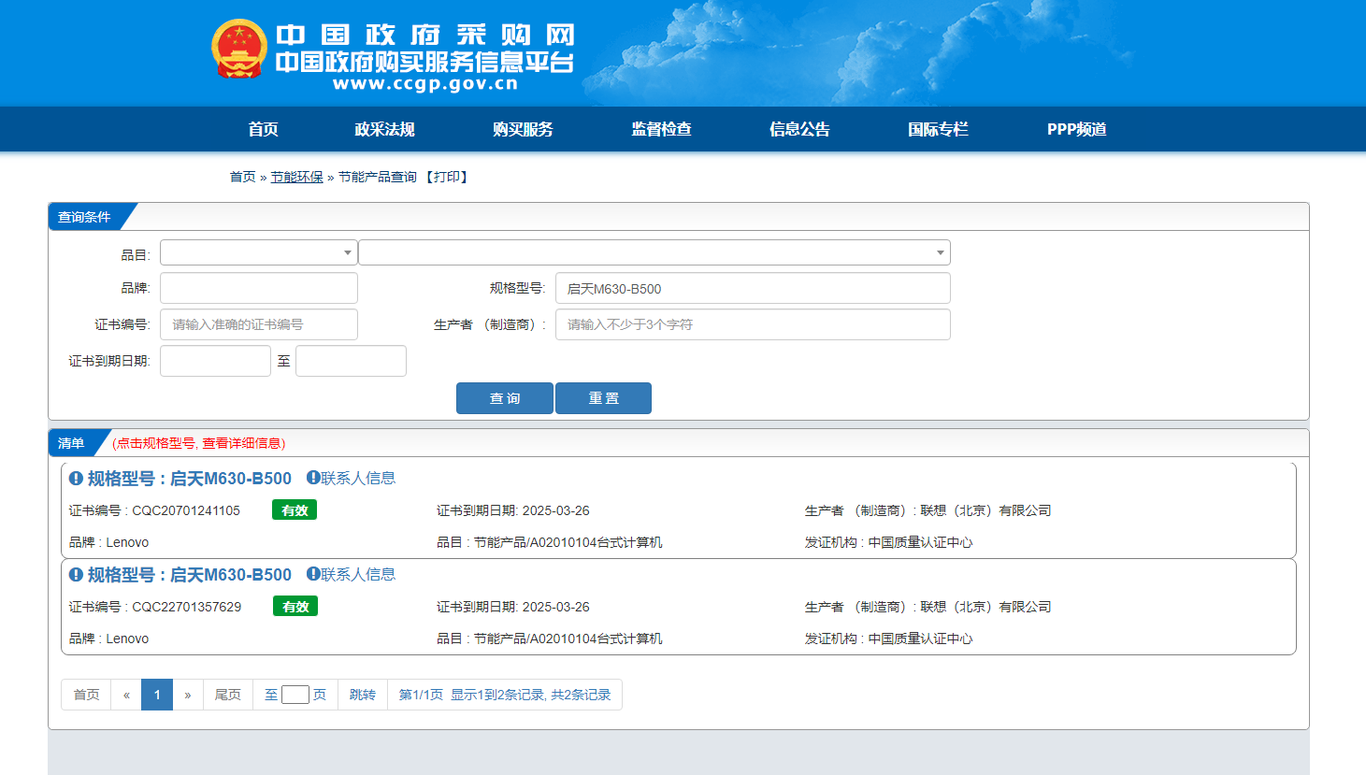Open 购买服务 navigation item

523,129
